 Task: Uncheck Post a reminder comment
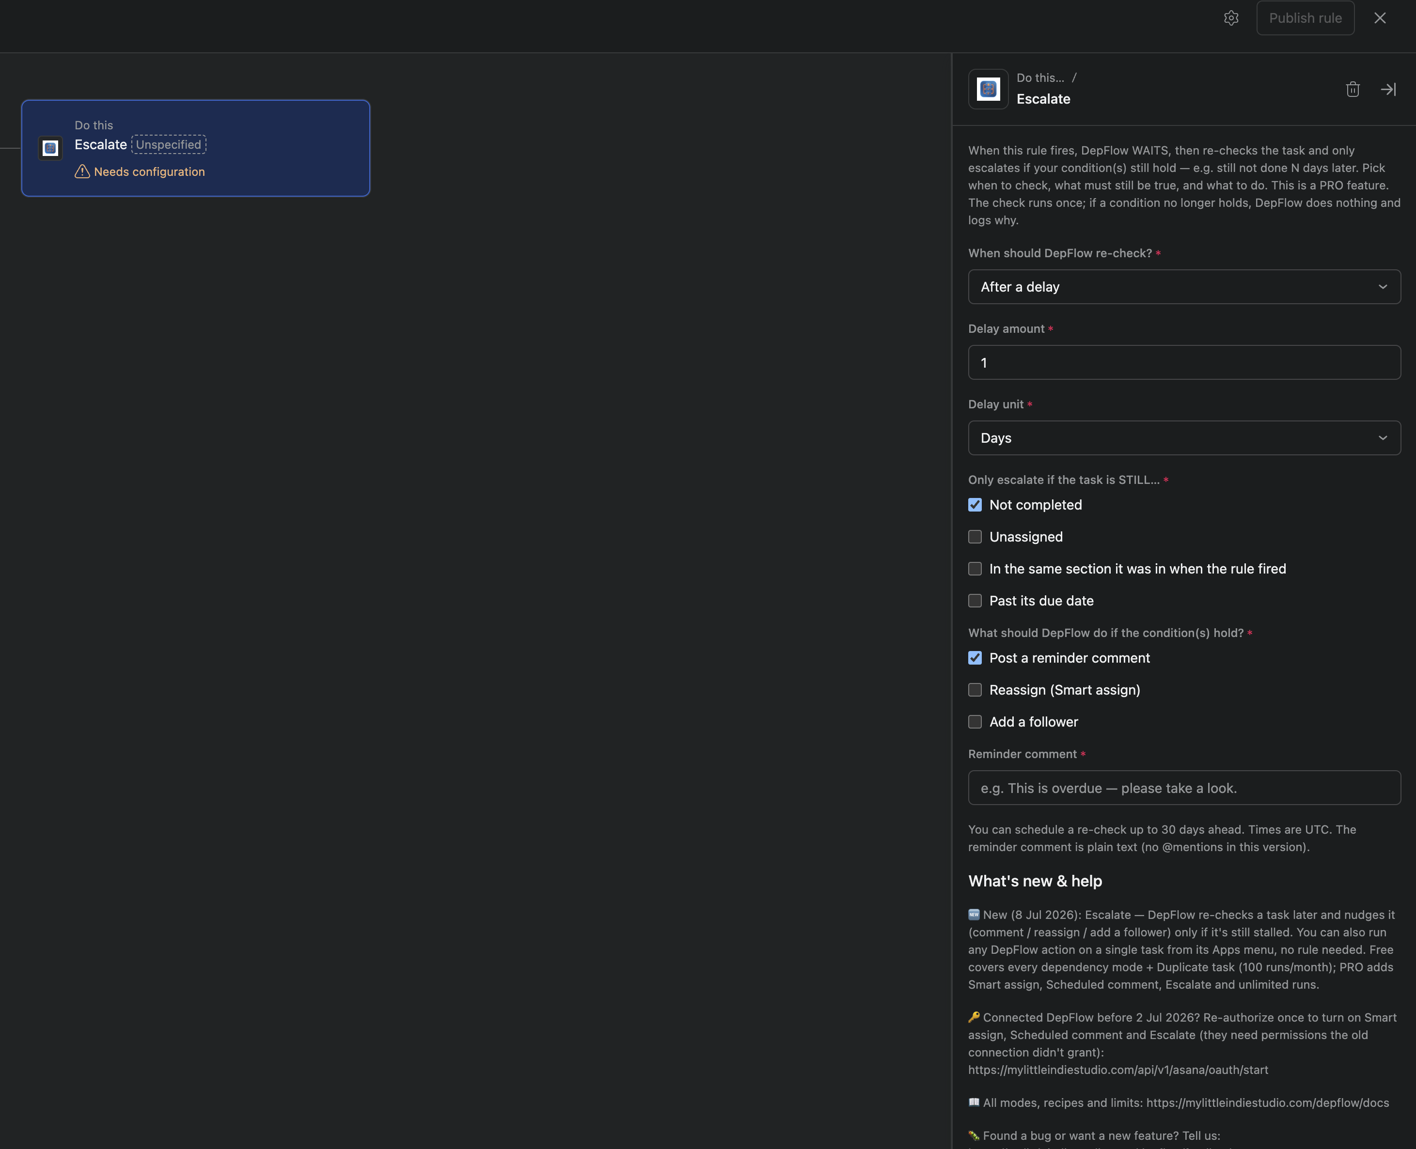click(x=975, y=657)
